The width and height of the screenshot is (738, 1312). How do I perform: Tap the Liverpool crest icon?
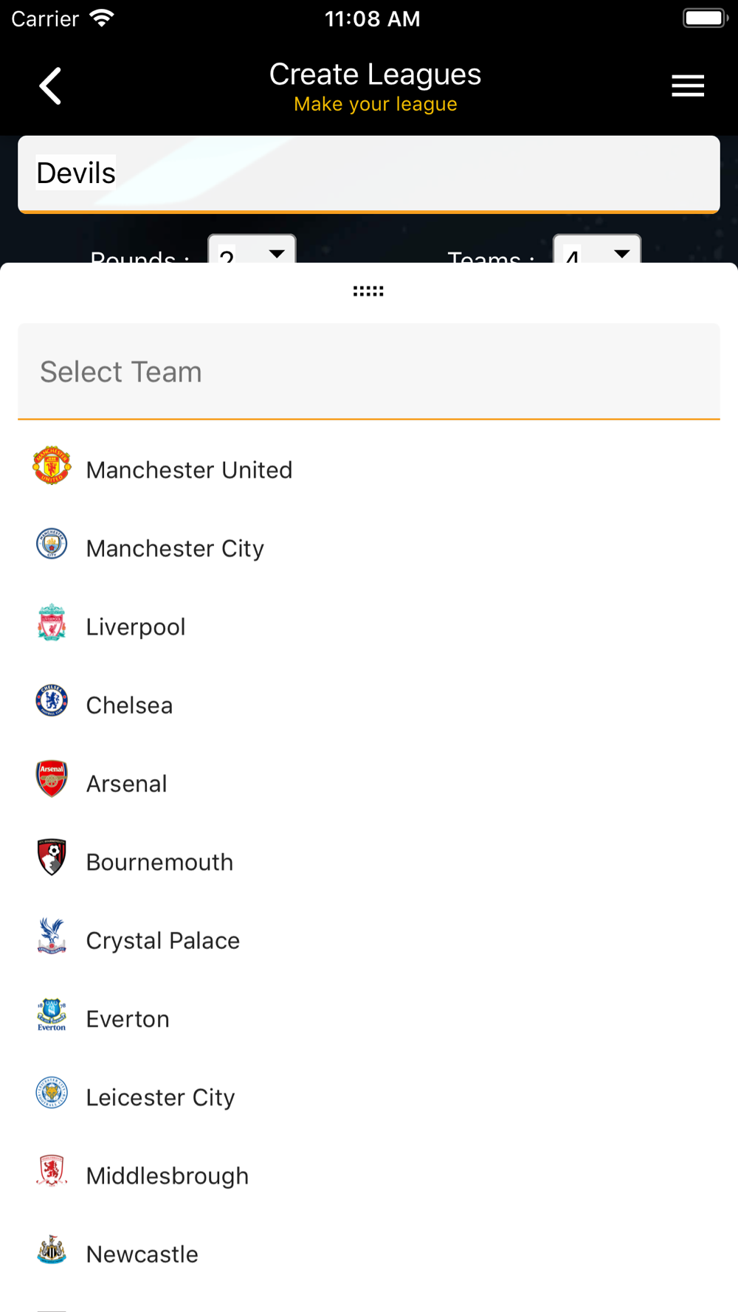52,622
